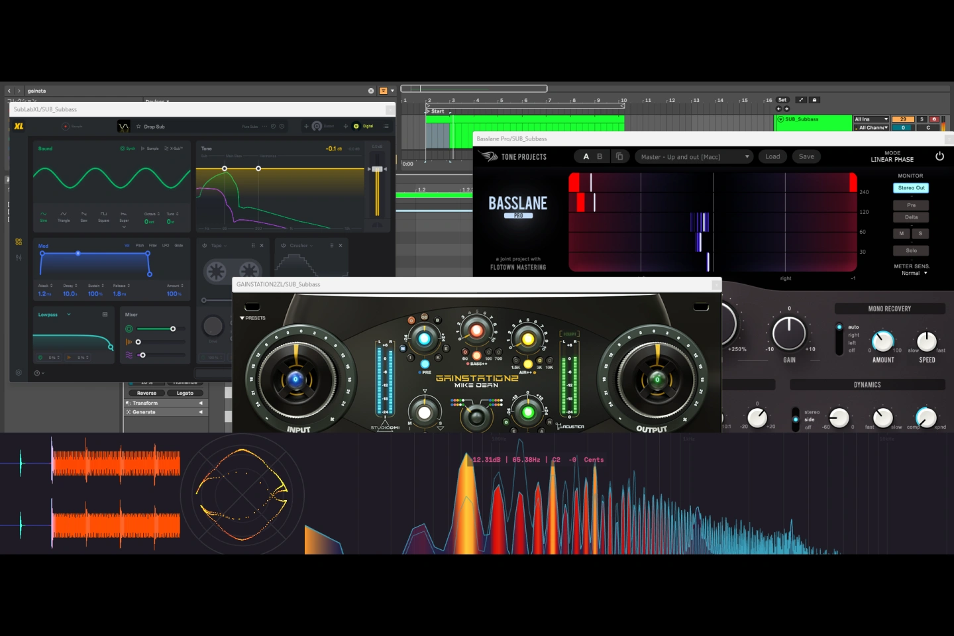Viewport: 954px width, 636px height.
Task: Select the Triangle waveform in SubLab XL
Action: 64,217
